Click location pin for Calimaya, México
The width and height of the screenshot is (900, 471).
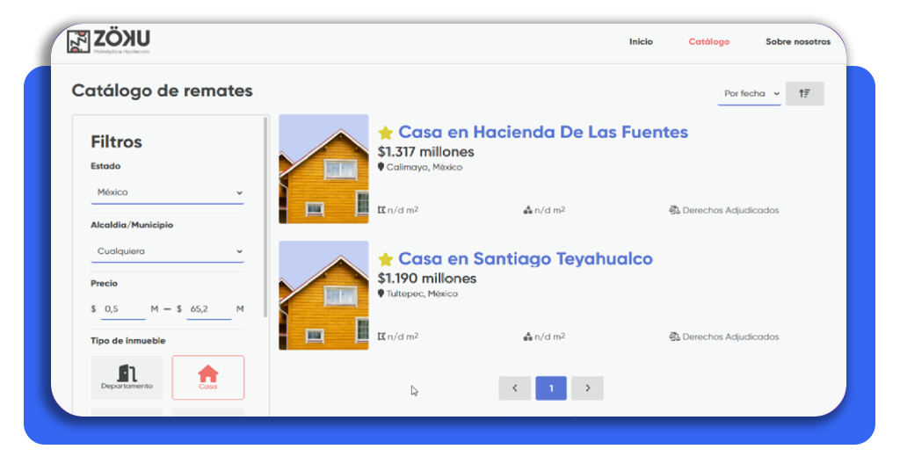(381, 167)
